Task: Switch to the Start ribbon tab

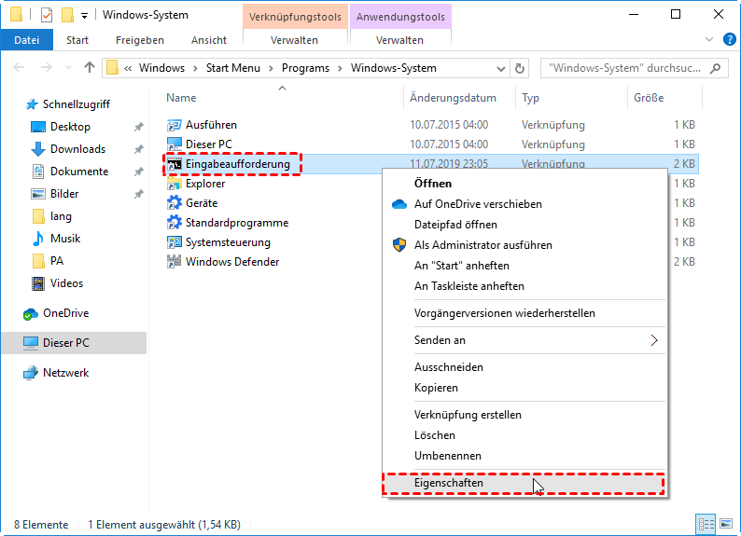Action: tap(77, 40)
